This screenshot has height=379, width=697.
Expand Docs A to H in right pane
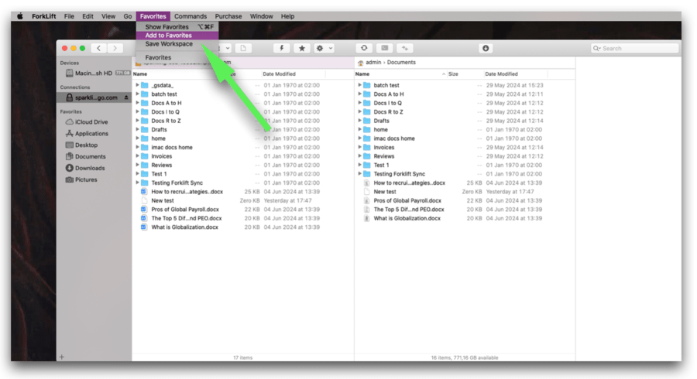click(359, 94)
